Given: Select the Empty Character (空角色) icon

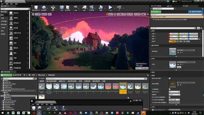Looking at the screenshot, I should [x=11, y=18].
